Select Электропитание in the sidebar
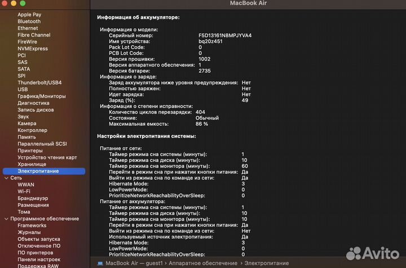Viewport: 406px width, 268px height. point(38,171)
